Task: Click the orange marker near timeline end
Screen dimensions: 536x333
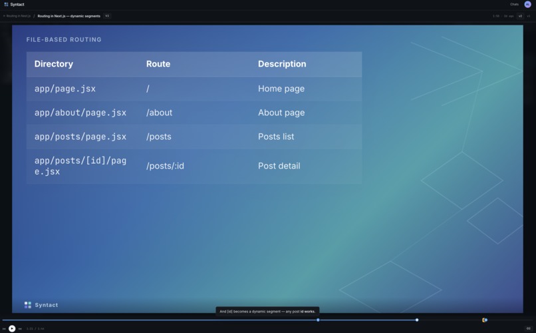Action: (484, 320)
